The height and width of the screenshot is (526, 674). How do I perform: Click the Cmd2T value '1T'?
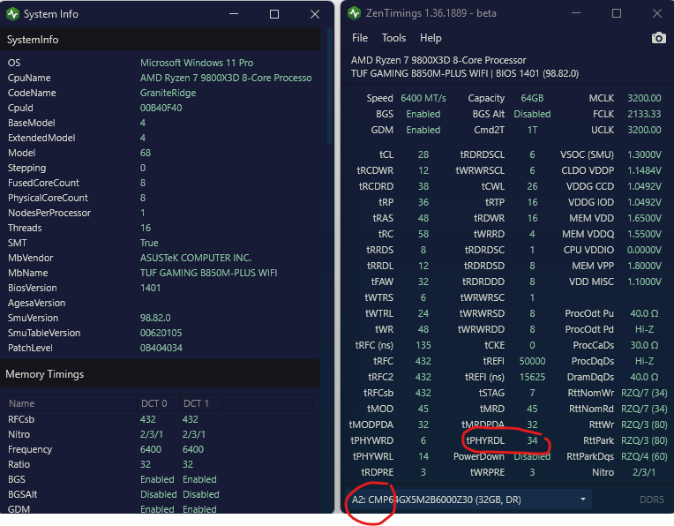[x=532, y=130]
